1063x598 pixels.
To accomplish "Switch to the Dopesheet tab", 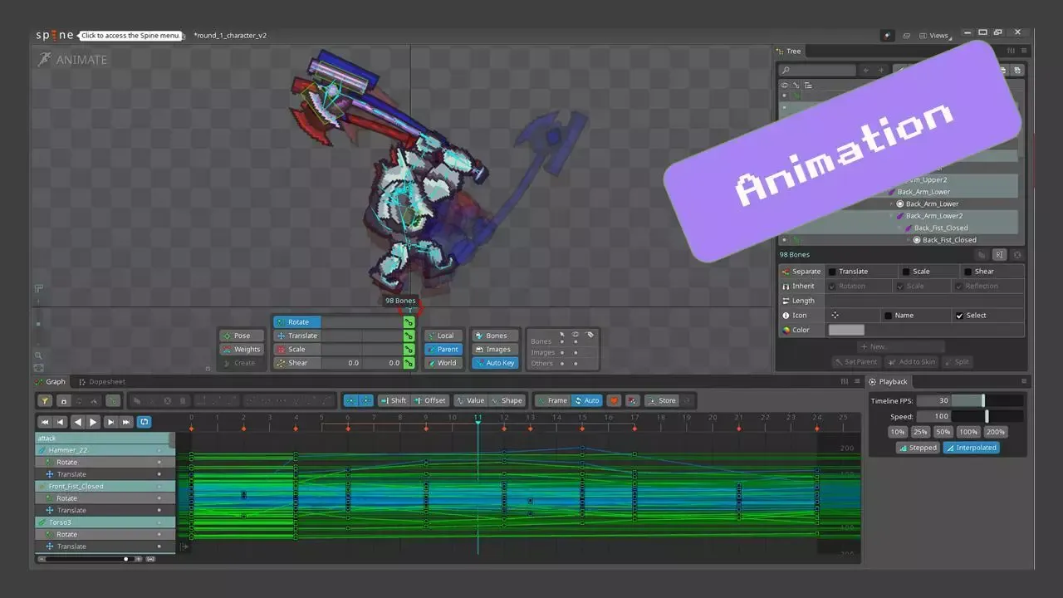I will (x=102, y=382).
